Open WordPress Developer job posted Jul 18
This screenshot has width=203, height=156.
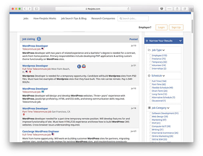coord(35,109)
